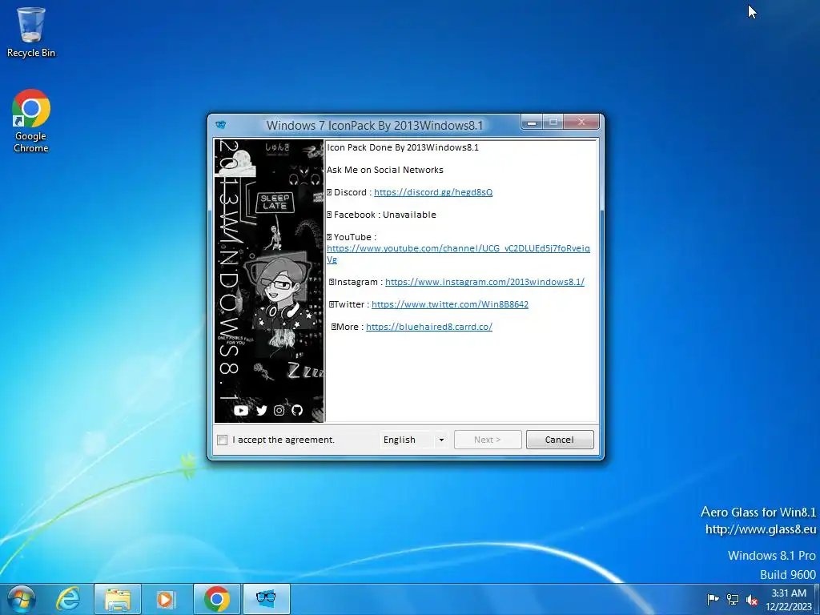The width and height of the screenshot is (820, 615).
Task: Click the Instagram icon in banner
Action: point(279,411)
